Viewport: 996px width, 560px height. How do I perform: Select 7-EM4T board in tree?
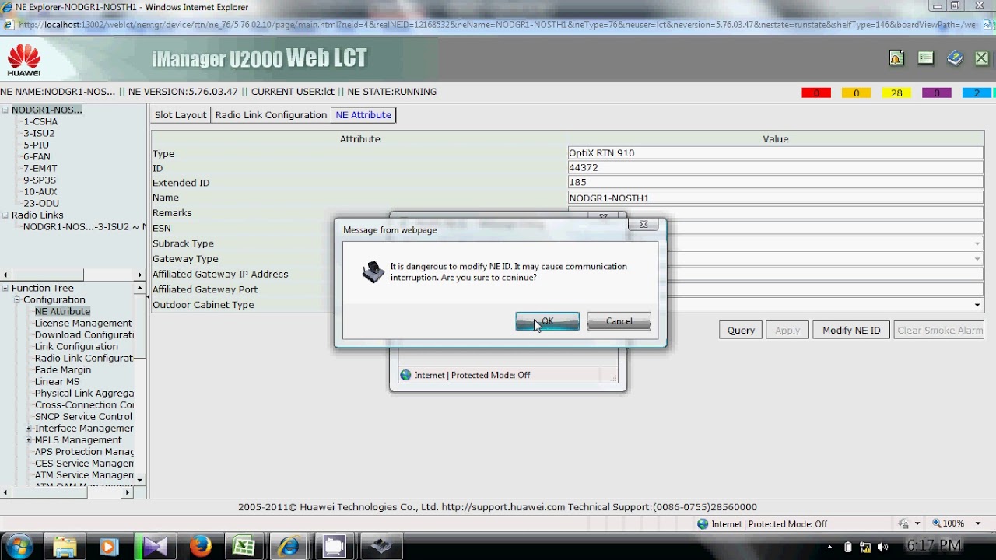[x=40, y=168]
